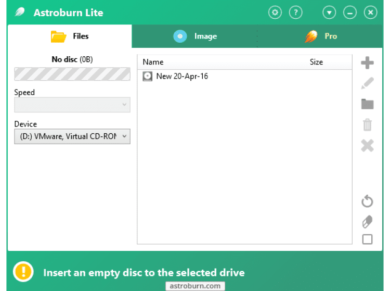Open the settings gear in title bar
The width and height of the screenshot is (390, 291).
275,12
